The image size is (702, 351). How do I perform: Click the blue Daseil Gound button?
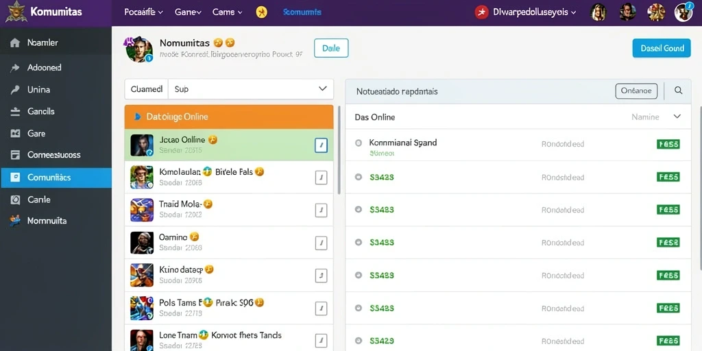662,48
